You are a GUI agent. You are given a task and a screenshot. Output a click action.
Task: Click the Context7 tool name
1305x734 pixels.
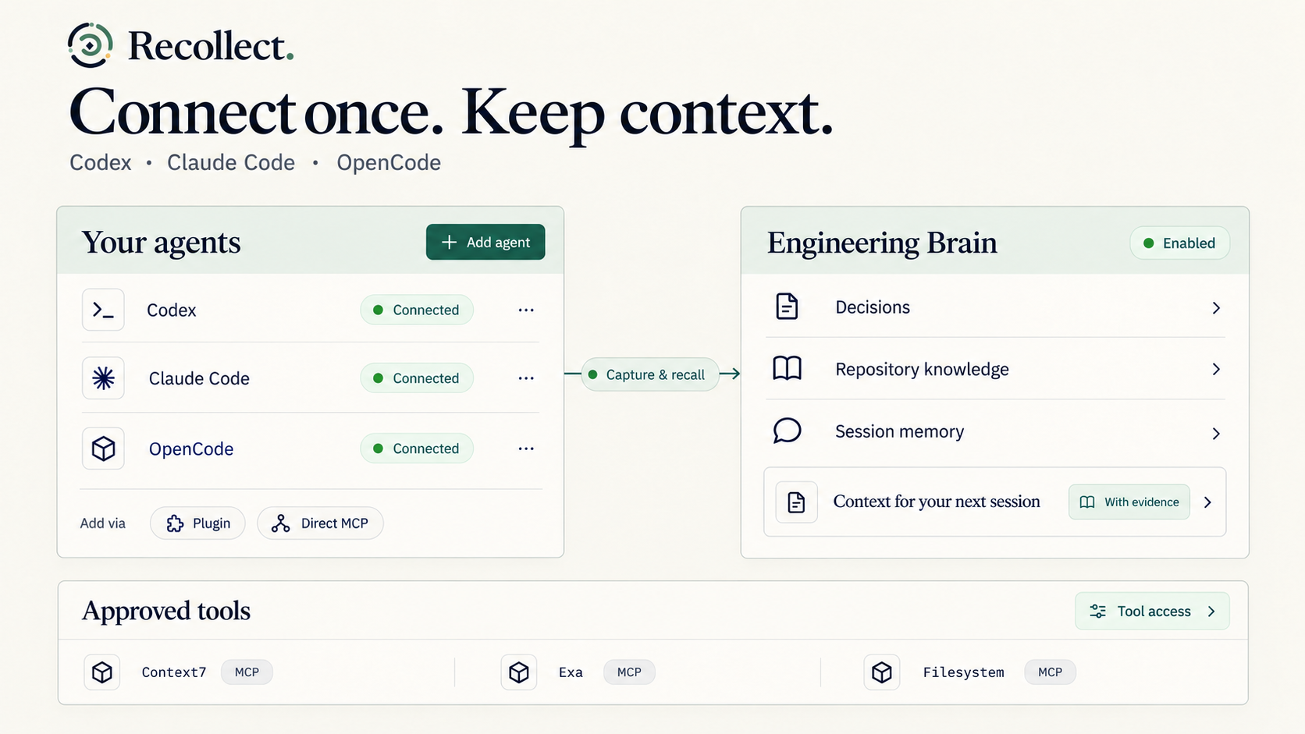click(174, 672)
